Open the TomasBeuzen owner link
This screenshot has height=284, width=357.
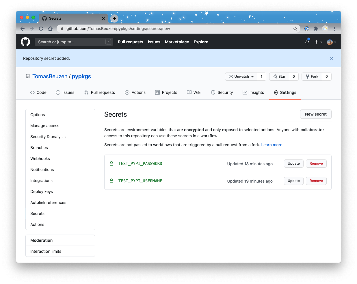(x=50, y=76)
